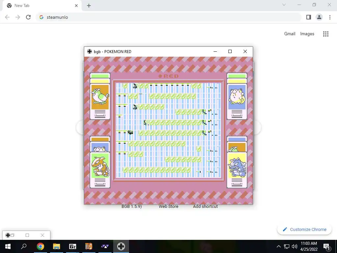Maximize the bgb POKEMON RED window
337x253 pixels.
point(230,51)
